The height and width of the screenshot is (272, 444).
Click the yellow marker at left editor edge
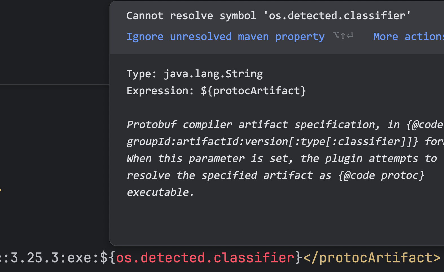pos(1,190)
